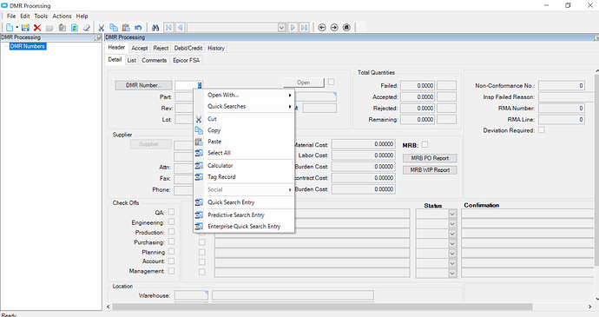The image size is (599, 317).
Task: Click the binoculars Search icon
Action: (x=155, y=28)
